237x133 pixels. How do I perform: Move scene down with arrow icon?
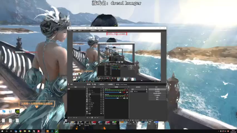76,118
